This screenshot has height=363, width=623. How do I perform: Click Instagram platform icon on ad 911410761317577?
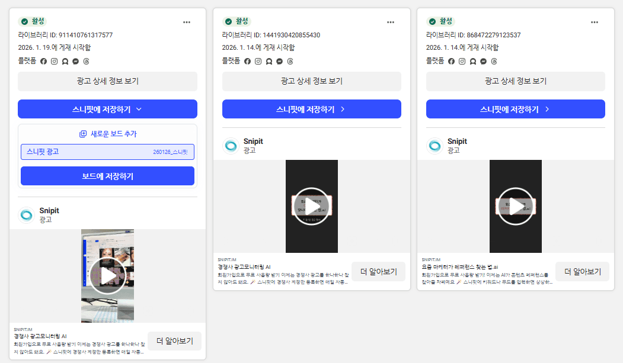[x=55, y=61]
